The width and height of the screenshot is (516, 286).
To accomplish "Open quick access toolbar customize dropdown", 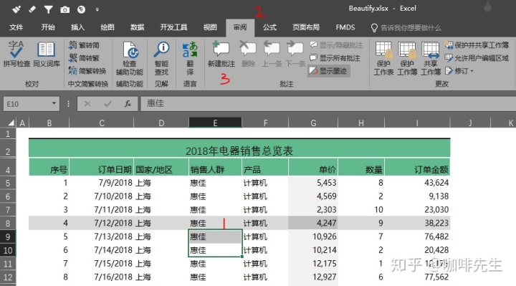I will tap(97, 9).
